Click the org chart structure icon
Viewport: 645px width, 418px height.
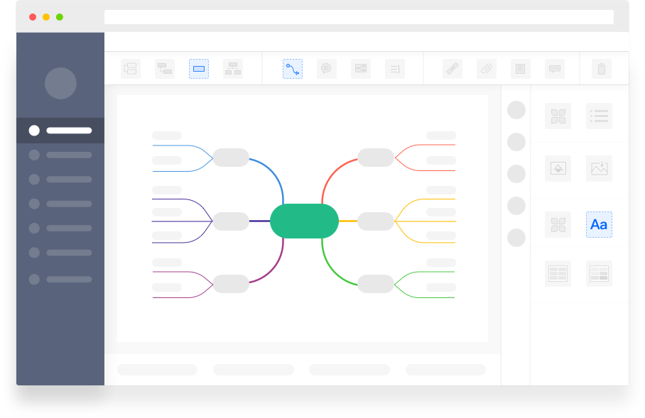coord(233,69)
